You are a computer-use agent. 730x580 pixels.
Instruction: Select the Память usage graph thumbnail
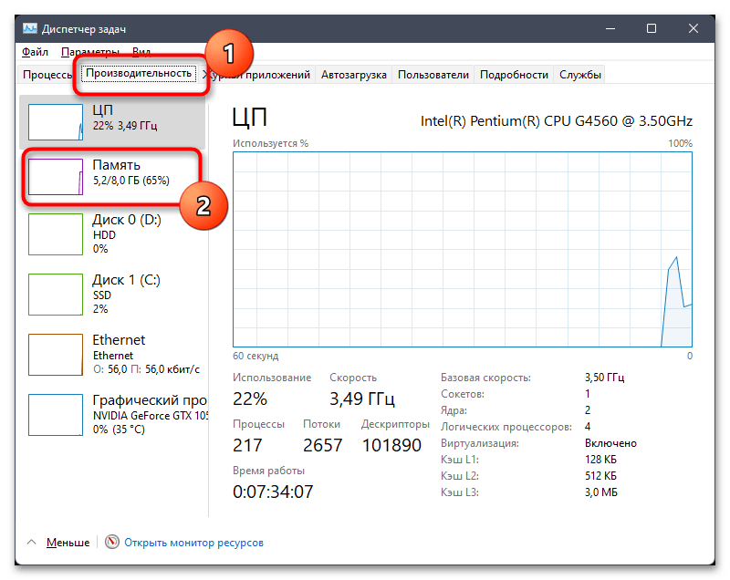tap(56, 177)
